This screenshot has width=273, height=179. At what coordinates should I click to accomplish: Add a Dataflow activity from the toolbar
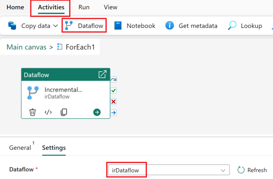point(84,25)
